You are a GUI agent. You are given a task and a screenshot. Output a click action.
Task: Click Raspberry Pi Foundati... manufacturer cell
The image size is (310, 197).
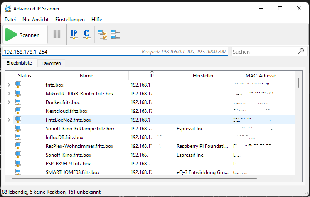coord(202,146)
